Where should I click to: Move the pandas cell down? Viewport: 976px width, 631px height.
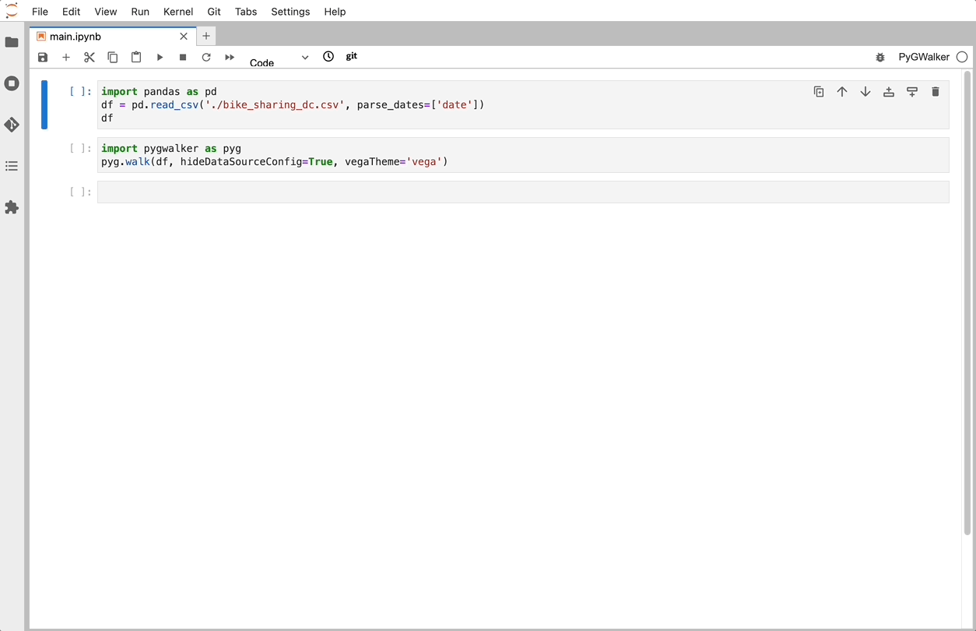coord(865,91)
